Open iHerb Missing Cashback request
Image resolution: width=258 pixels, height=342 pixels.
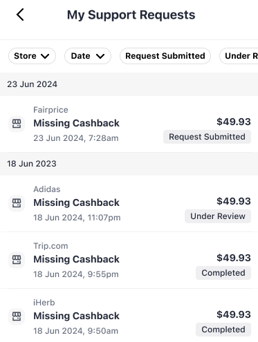129,316
